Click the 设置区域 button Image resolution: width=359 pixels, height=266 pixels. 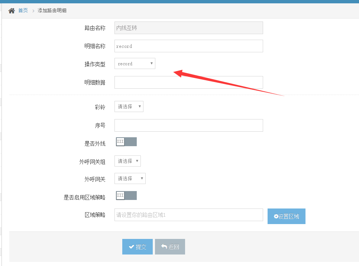point(286,216)
